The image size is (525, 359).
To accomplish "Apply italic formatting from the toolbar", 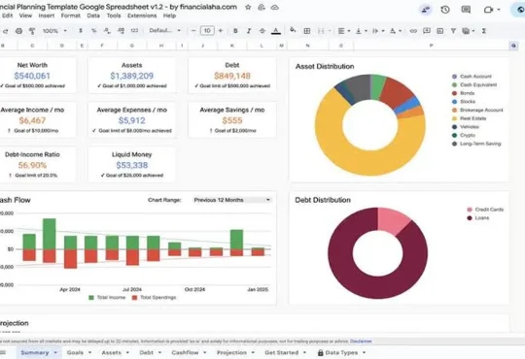I will [x=249, y=31].
